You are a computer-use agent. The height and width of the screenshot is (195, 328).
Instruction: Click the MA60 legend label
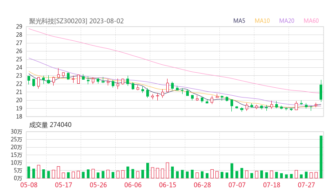(x=311, y=21)
